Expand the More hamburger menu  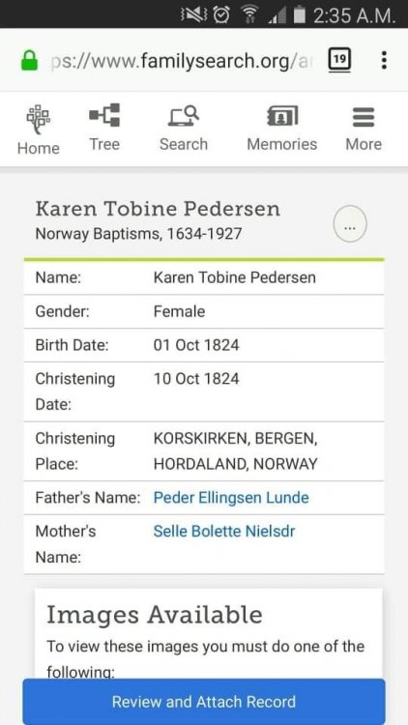coord(364,117)
